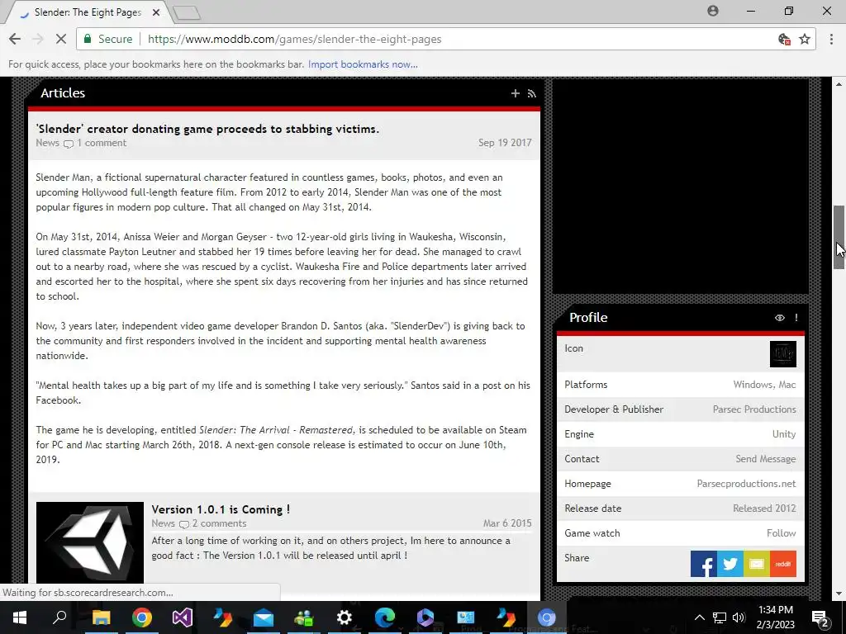Open the volume control in system tray
This screenshot has width=846, height=634.
tap(739, 617)
